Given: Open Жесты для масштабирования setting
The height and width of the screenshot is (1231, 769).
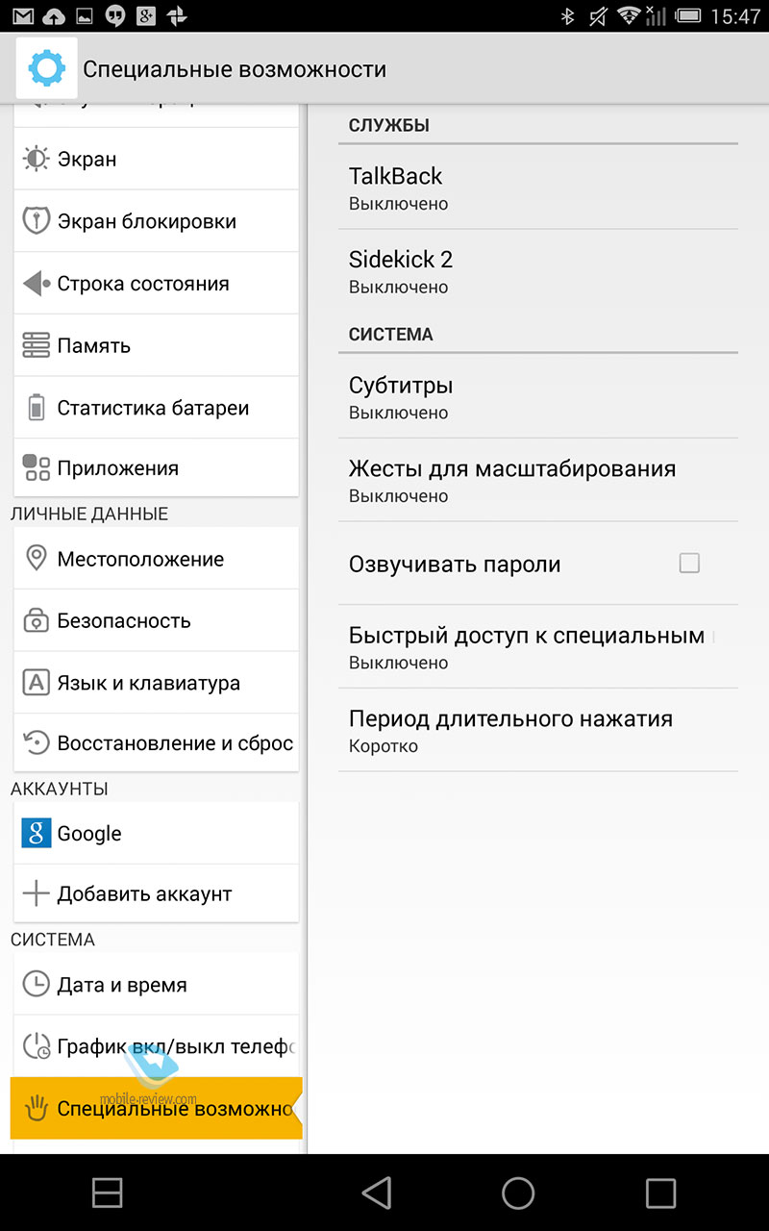Looking at the screenshot, I should (x=538, y=480).
